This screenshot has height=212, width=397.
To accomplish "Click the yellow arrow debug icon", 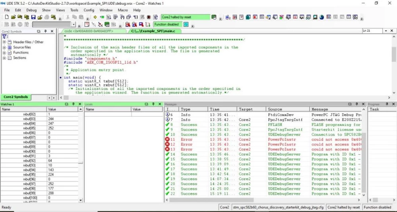I will (95, 17).
